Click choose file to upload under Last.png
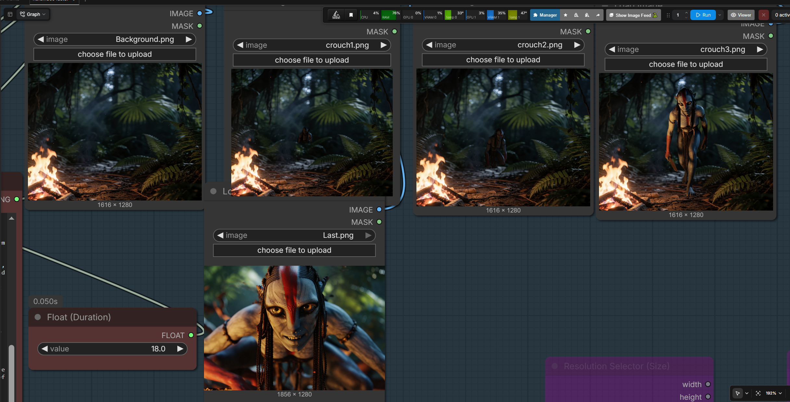The width and height of the screenshot is (790, 402). [x=294, y=250]
